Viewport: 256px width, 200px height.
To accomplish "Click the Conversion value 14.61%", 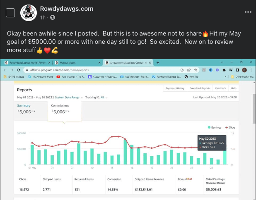I will (x=113, y=190).
